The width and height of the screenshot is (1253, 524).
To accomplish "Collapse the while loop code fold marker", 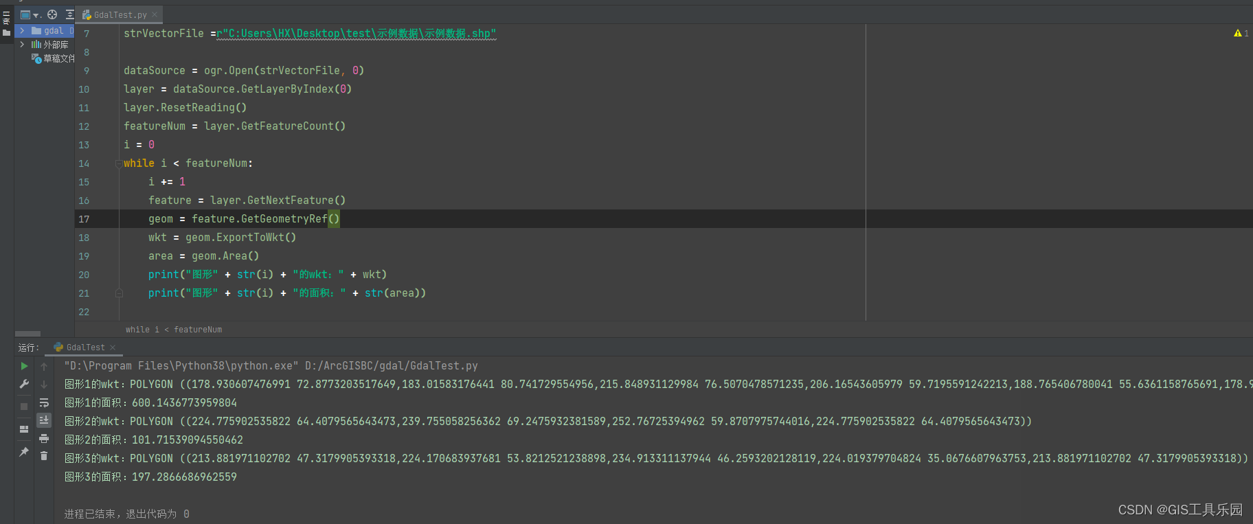I will click(119, 163).
